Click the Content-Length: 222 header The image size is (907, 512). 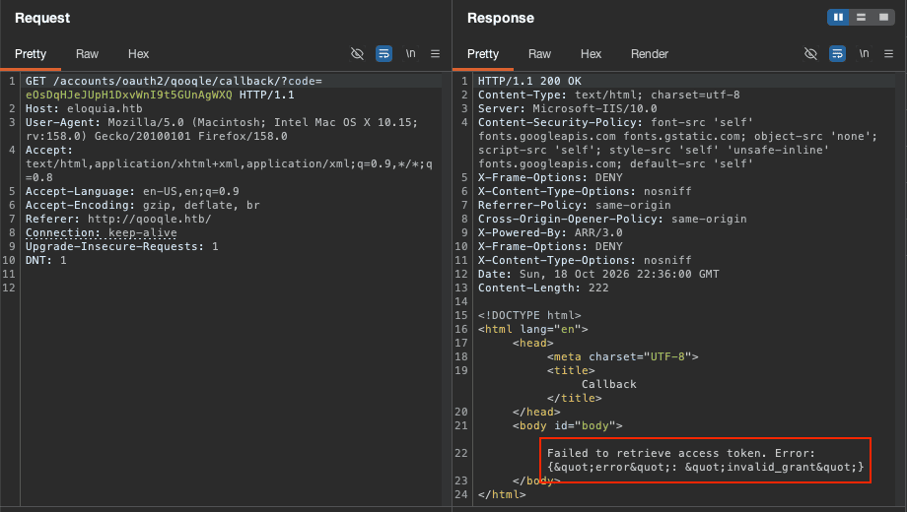coord(543,288)
